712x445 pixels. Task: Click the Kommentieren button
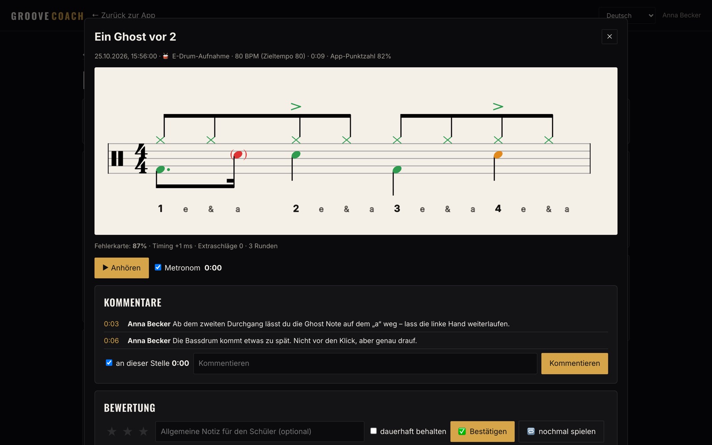coord(574,364)
